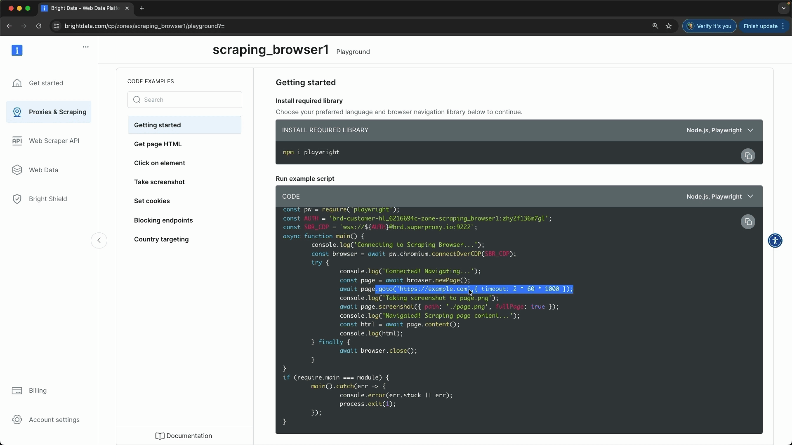Viewport: 792px width, 445px height.
Task: Expand the code language dropdown
Action: [720, 197]
